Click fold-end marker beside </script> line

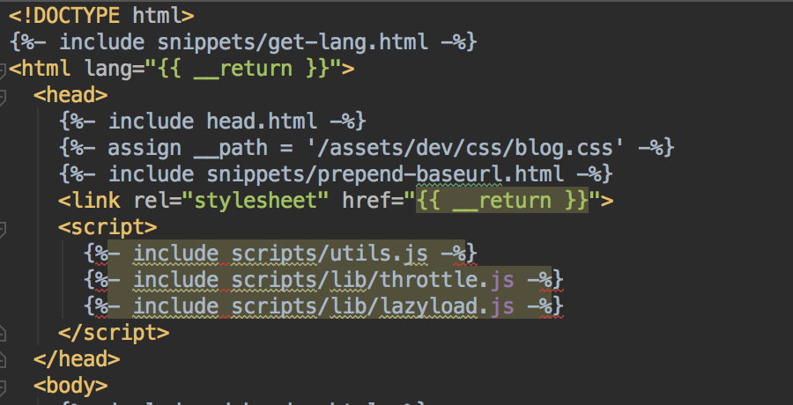2,334
